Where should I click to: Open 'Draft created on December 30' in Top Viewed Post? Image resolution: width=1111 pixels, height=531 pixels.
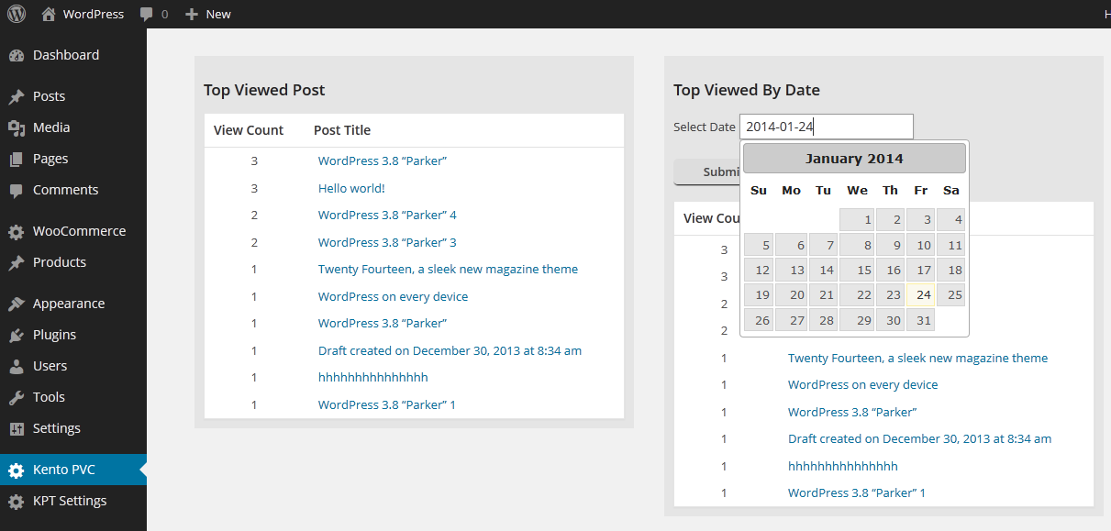tap(450, 350)
